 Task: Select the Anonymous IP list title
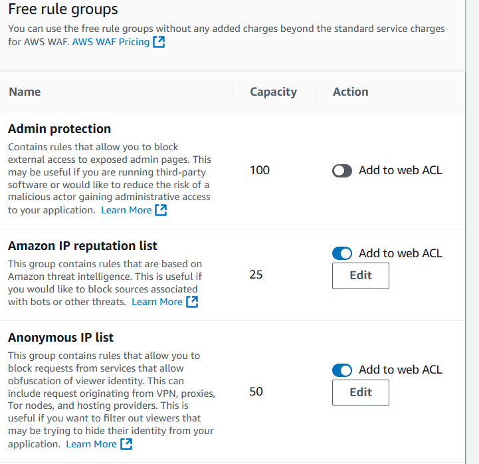60,338
